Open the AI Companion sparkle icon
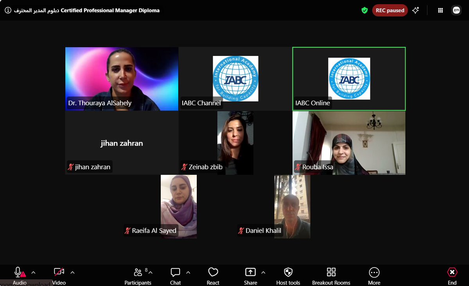 (415, 11)
